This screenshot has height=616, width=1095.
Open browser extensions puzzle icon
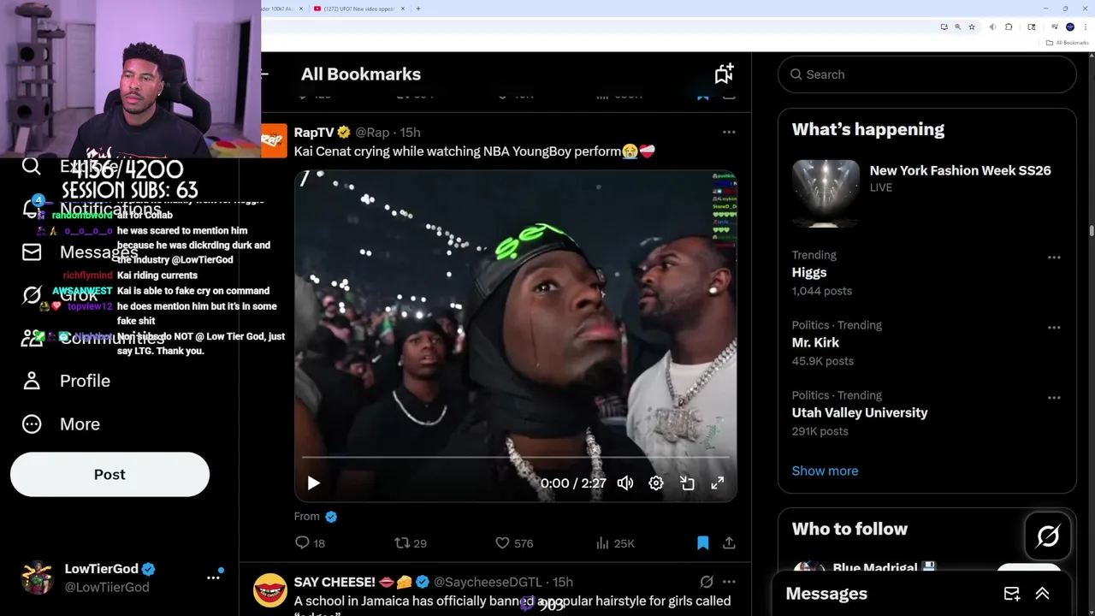pos(1009,27)
